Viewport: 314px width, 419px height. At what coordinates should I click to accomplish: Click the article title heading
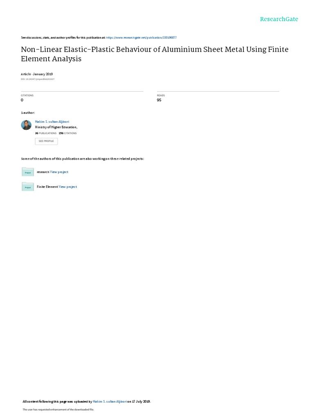(x=155, y=54)
